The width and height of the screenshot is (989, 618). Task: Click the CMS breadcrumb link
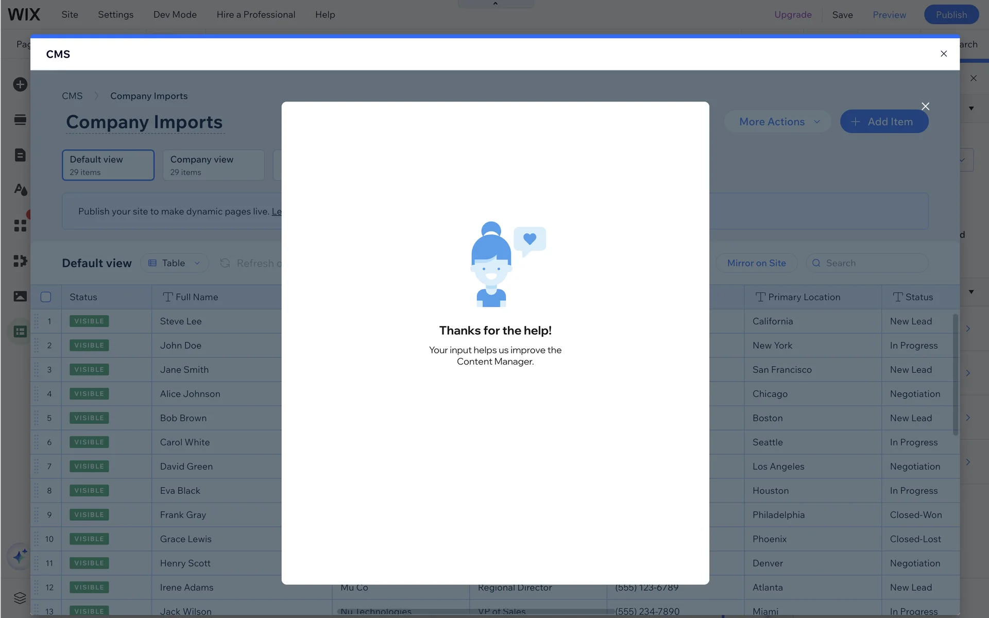[x=72, y=96]
